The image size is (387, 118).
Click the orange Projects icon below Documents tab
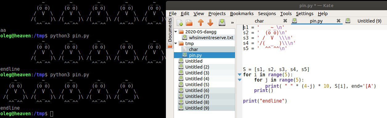pos(170,46)
